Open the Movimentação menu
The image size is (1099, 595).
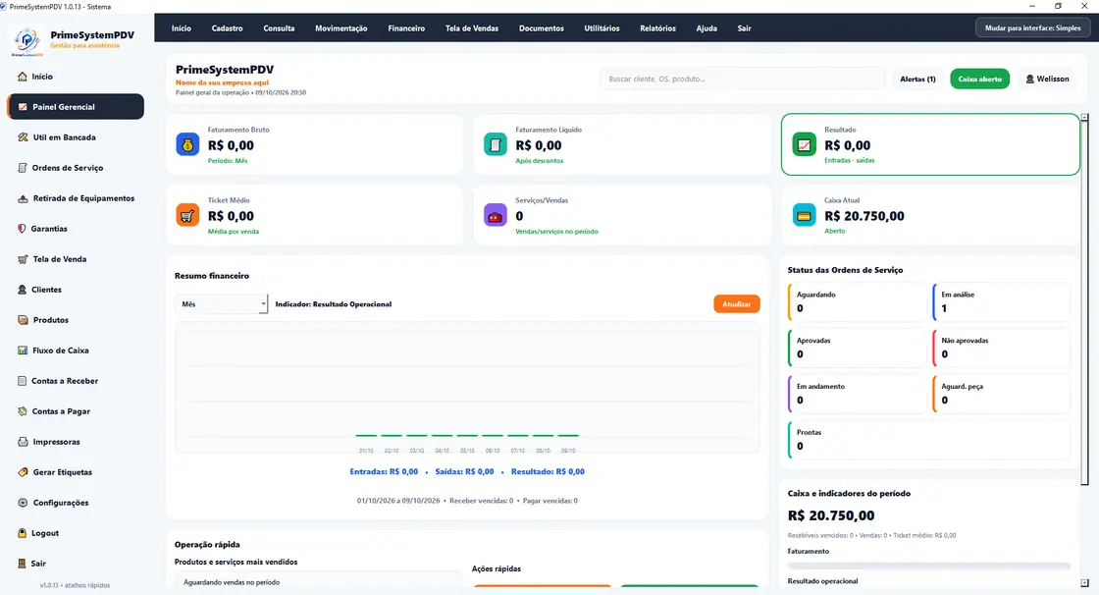(340, 28)
